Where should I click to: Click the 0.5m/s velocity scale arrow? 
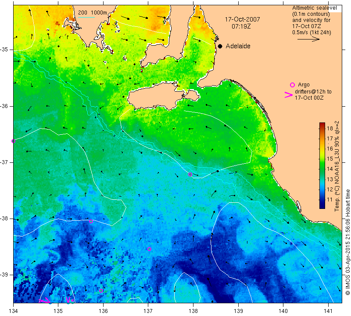(308, 39)
